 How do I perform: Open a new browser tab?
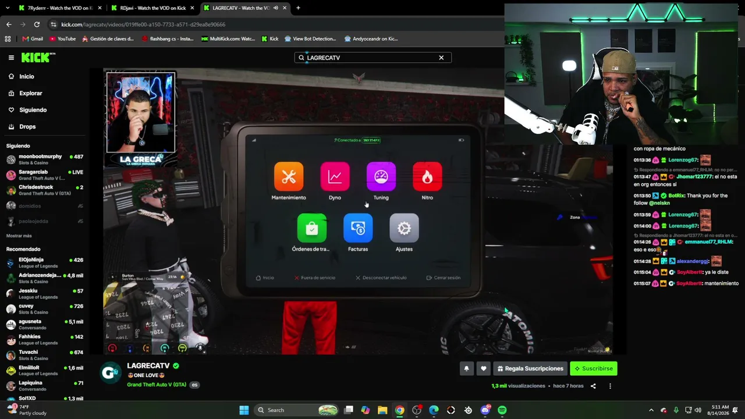click(298, 8)
